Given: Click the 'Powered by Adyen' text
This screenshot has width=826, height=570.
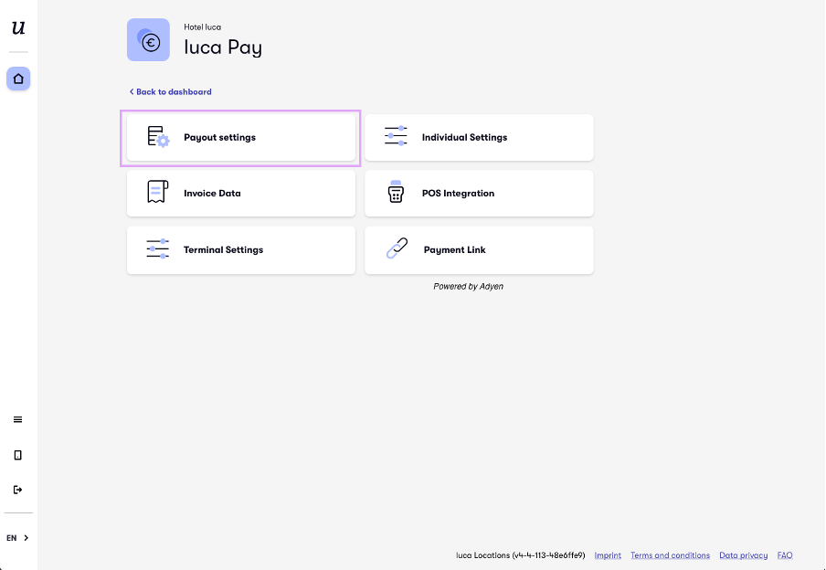Looking at the screenshot, I should tap(469, 287).
